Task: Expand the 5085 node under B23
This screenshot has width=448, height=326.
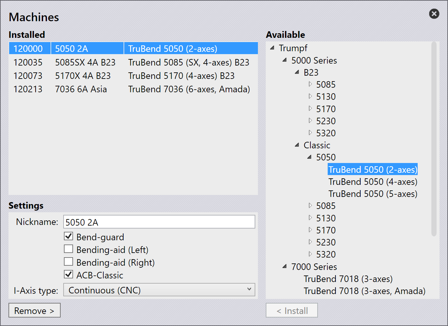Action: pyautogui.click(x=310, y=84)
